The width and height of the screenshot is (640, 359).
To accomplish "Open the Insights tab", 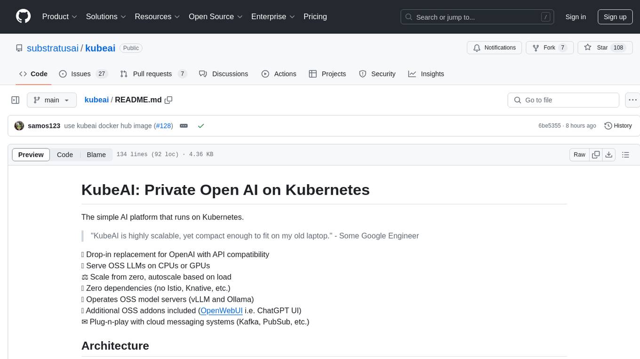I will click(426, 74).
